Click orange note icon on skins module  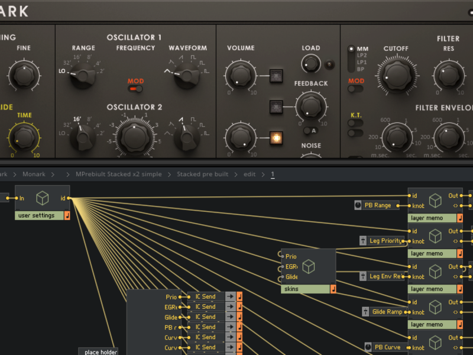coord(333,289)
